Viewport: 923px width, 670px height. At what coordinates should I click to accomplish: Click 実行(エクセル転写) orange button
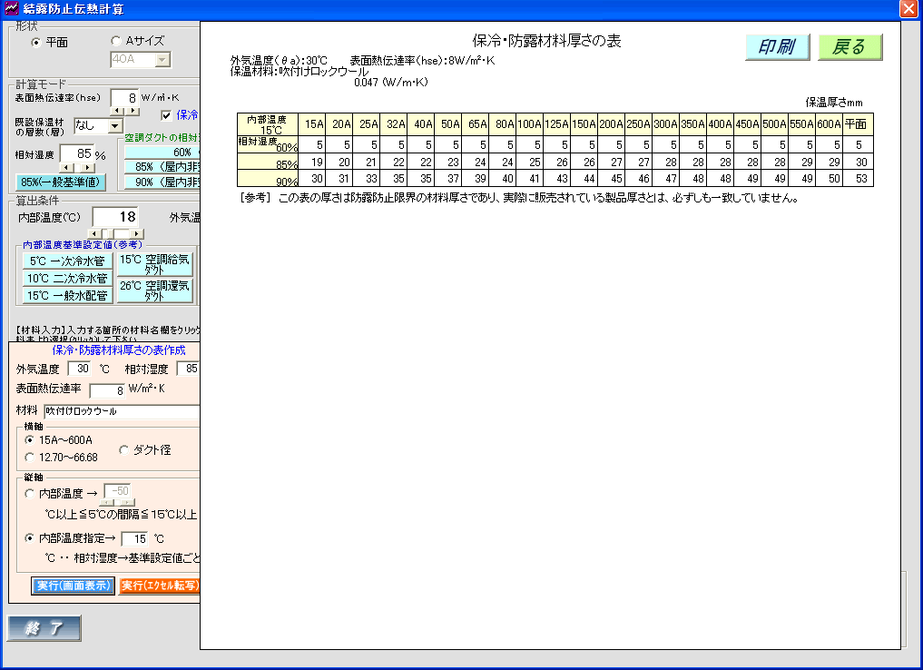point(160,586)
